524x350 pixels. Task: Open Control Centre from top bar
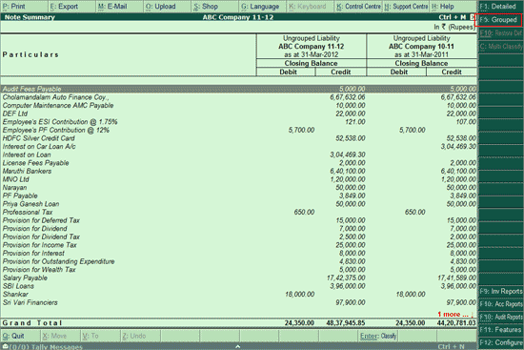(x=358, y=7)
